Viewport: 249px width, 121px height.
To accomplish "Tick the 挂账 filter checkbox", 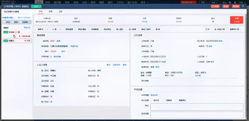I will 12,22.
